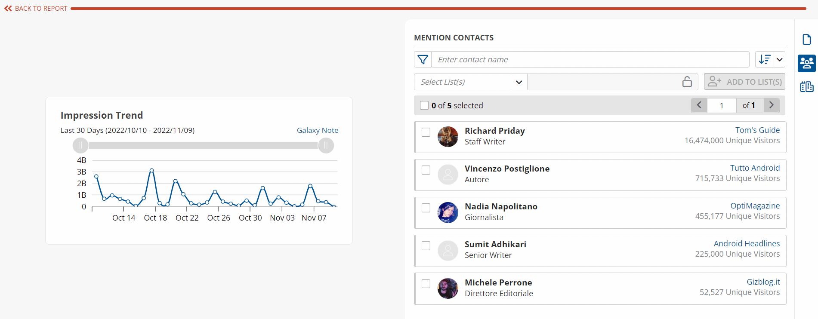Open the document view sidebar icon
Screen dimensions: 818x319
pos(807,40)
